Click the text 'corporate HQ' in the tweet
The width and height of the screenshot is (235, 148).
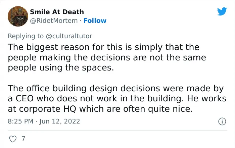[x=48, y=109]
